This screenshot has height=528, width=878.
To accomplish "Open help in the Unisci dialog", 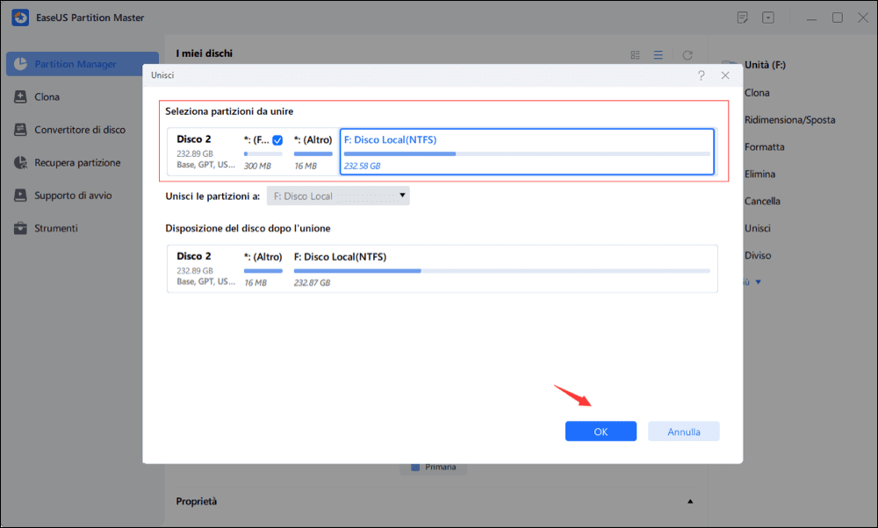I will 701,75.
